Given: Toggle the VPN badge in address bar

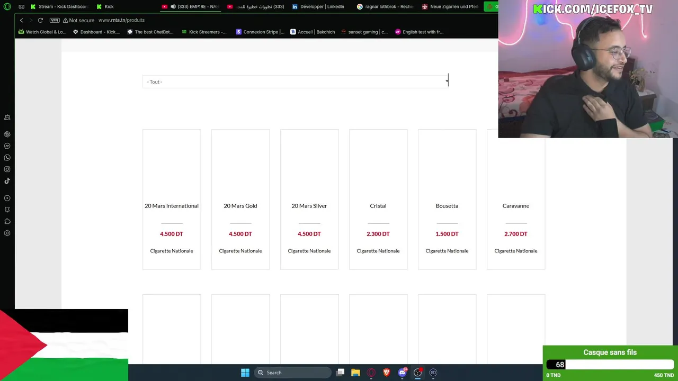Looking at the screenshot, I should pyautogui.click(x=55, y=20).
